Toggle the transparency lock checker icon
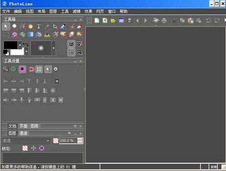 click(25, 148)
